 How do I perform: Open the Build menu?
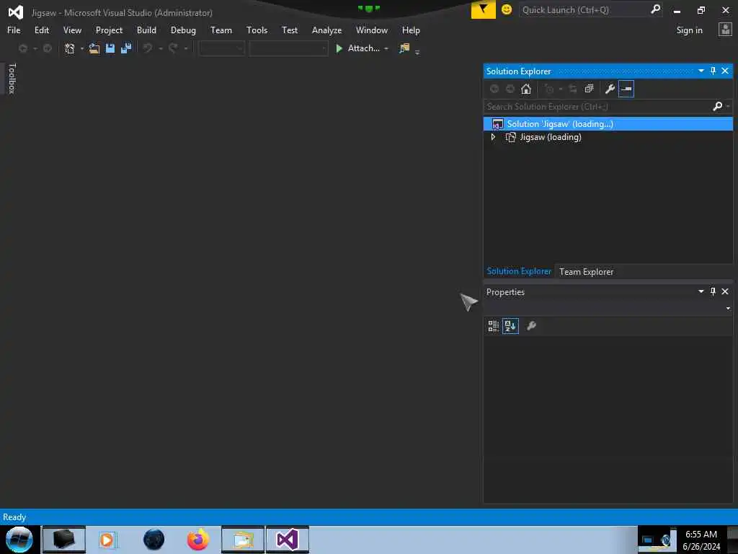(146, 30)
